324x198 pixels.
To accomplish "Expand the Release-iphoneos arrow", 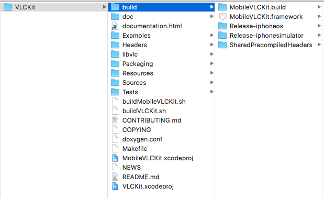I will pyautogui.click(x=319, y=26).
